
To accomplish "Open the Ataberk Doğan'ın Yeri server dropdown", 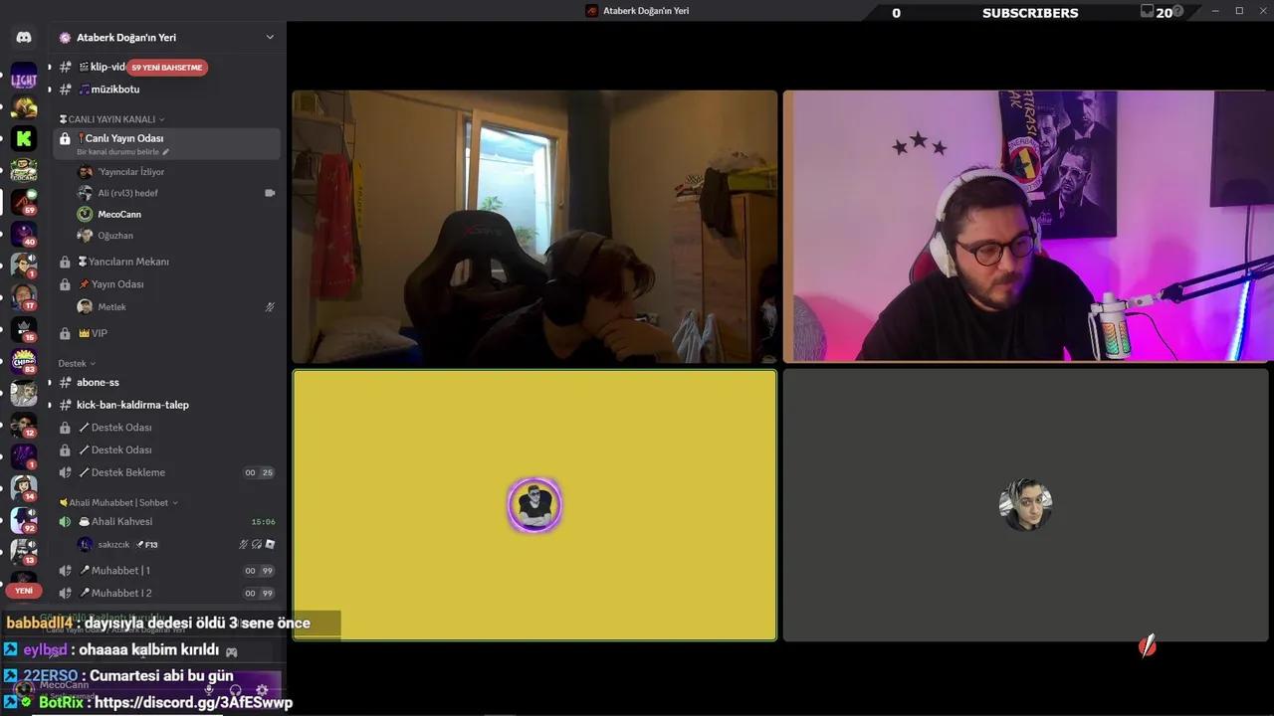I will [x=270, y=38].
